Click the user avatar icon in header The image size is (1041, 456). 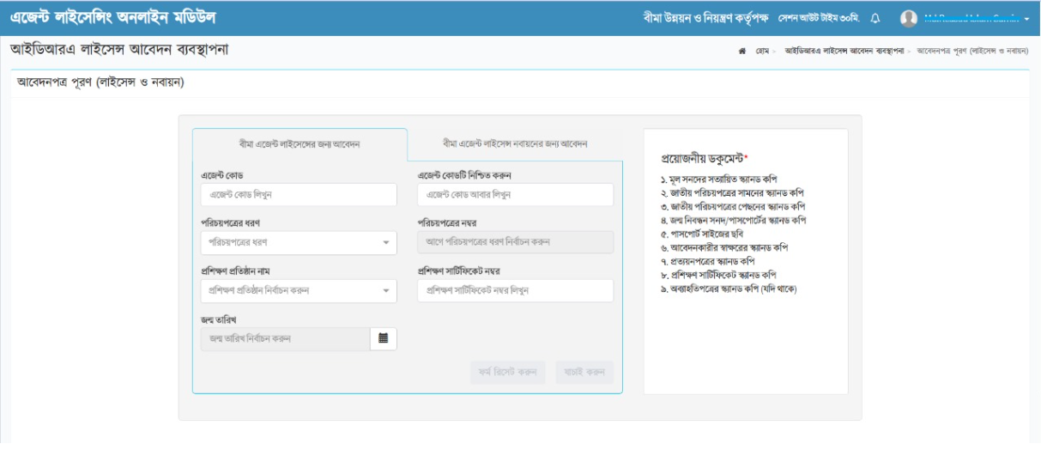[x=909, y=18]
